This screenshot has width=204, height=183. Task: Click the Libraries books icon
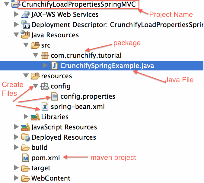click(x=35, y=117)
